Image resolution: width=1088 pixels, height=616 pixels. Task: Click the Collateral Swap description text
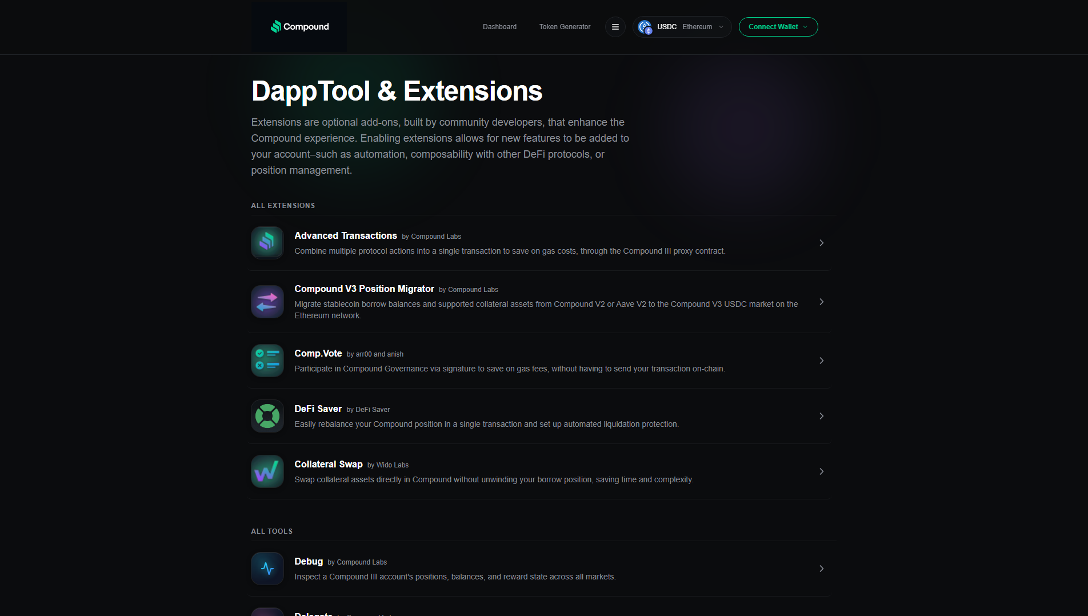click(494, 479)
